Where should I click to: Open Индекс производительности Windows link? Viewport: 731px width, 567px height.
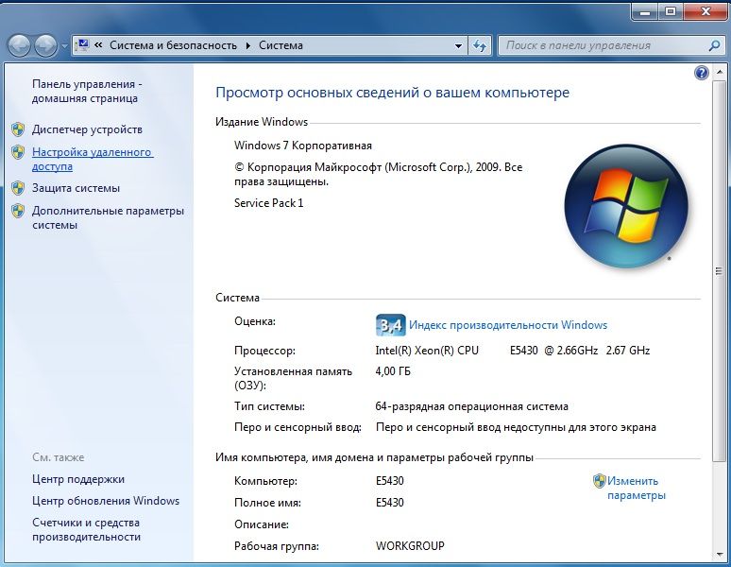(508, 325)
